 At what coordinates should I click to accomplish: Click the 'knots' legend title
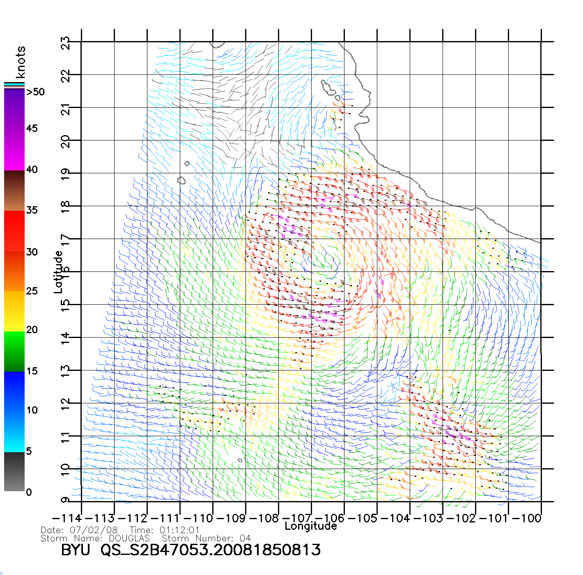(21, 62)
